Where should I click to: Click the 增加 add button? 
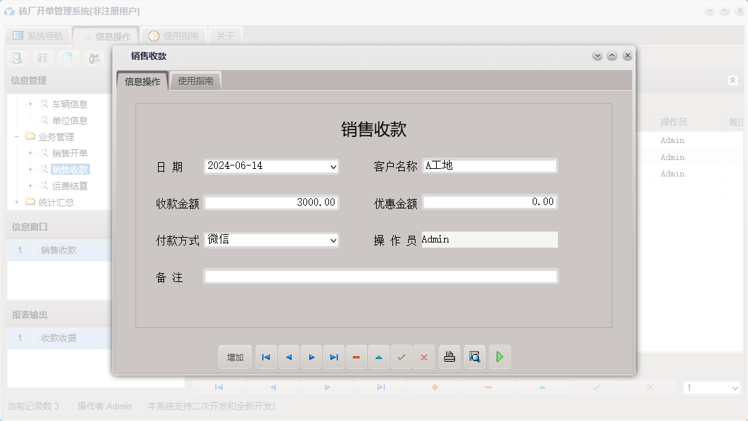tap(234, 356)
